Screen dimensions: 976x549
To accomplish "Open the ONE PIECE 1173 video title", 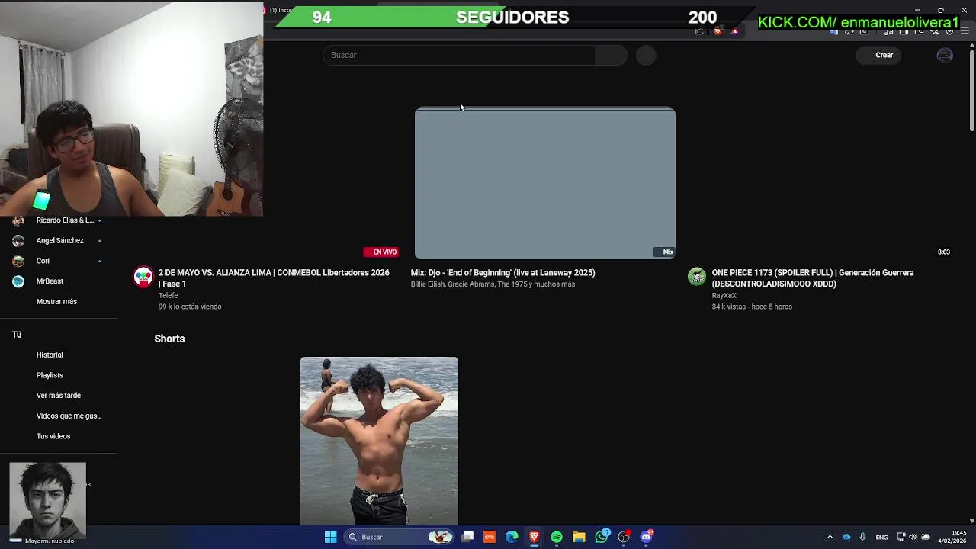I will 813,278.
